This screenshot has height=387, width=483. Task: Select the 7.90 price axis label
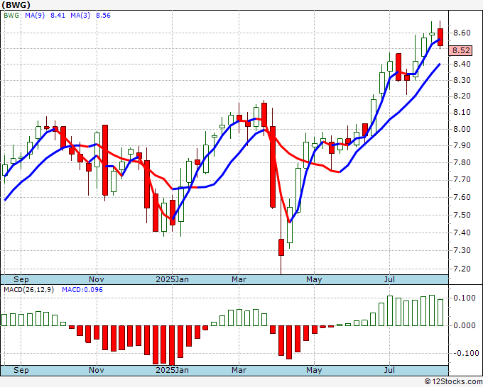click(462, 145)
